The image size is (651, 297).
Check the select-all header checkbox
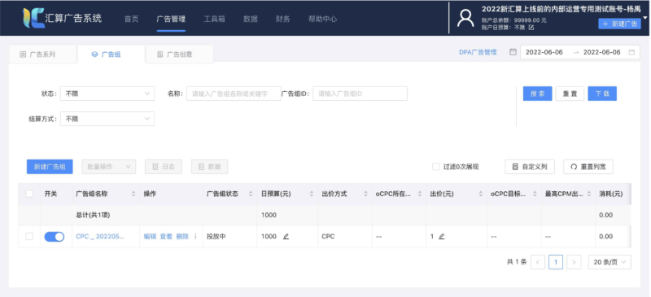click(x=29, y=194)
